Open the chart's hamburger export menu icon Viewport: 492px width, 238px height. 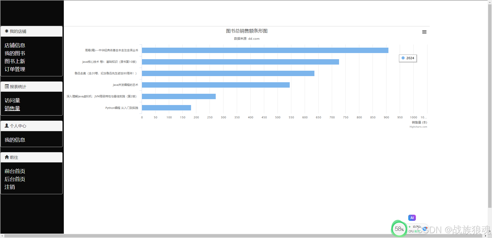pos(424,32)
